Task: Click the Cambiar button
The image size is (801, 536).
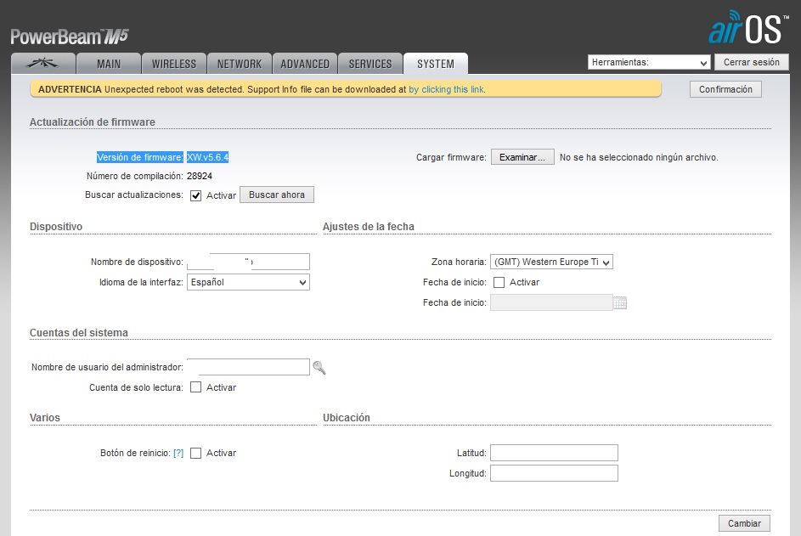Action: tap(744, 523)
